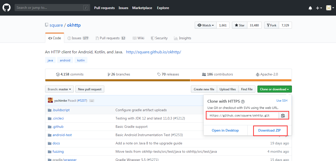This screenshot has height=161, width=336.
Task: Open the .buildscript folder
Action: tap(61, 110)
